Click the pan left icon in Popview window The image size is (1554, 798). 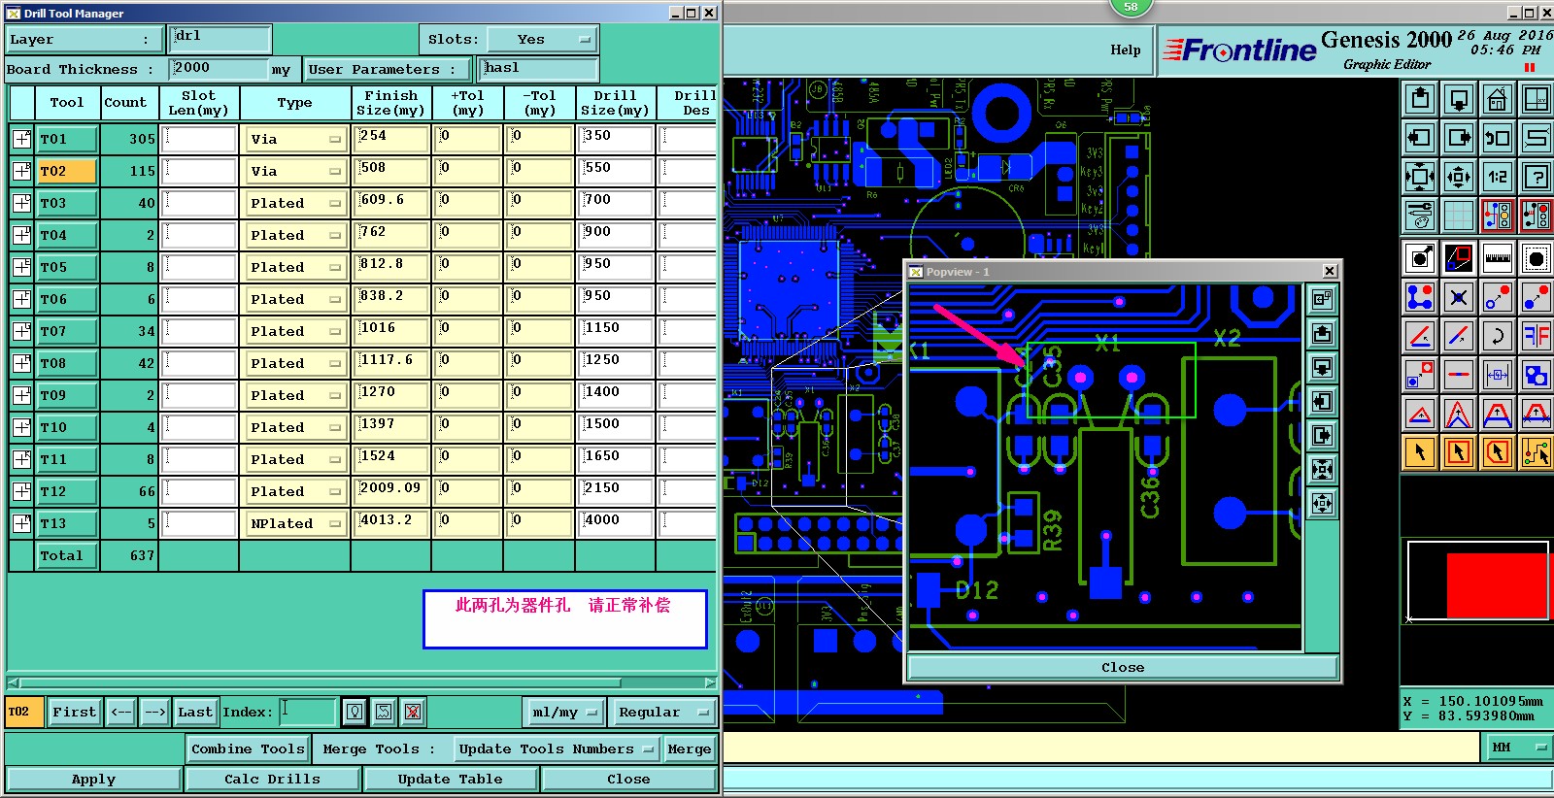click(x=1322, y=402)
